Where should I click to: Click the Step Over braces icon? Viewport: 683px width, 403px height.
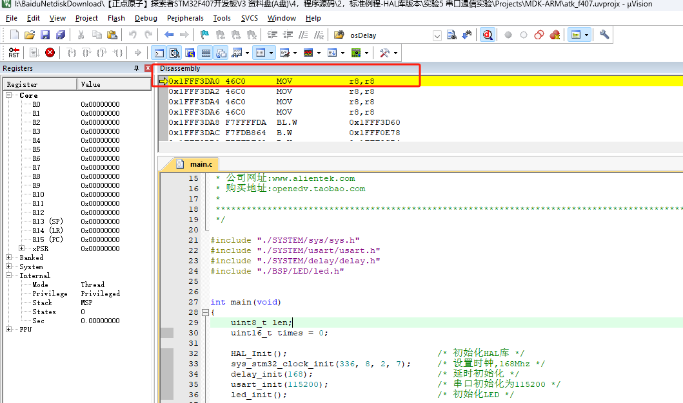pos(86,53)
